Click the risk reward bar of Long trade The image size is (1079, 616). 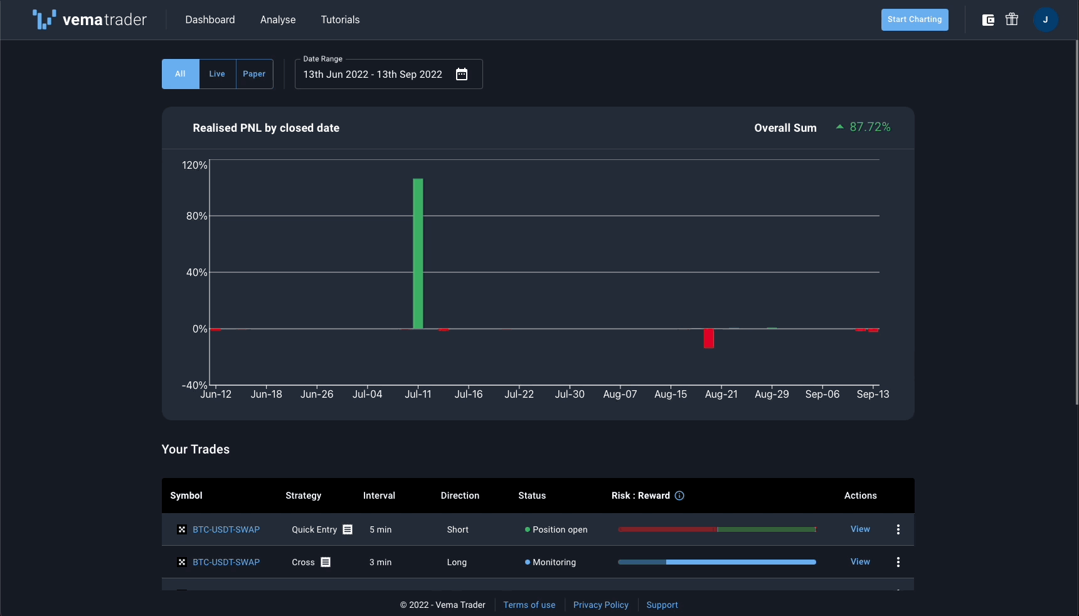tap(717, 562)
